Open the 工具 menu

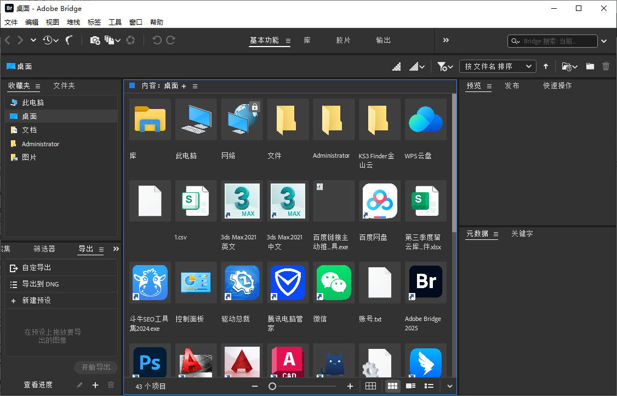coord(115,22)
